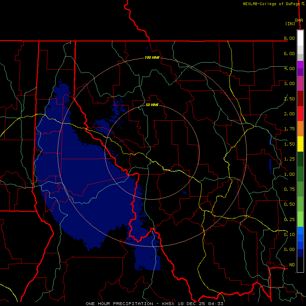This screenshot has width=306, height=306.
Task: Click the 0.10 legend value
Action: pos(289,235)
